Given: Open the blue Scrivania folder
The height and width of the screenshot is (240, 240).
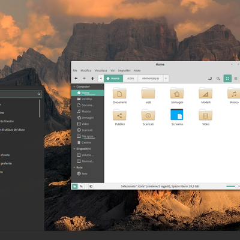Looking at the screenshot, I should 177,117.
